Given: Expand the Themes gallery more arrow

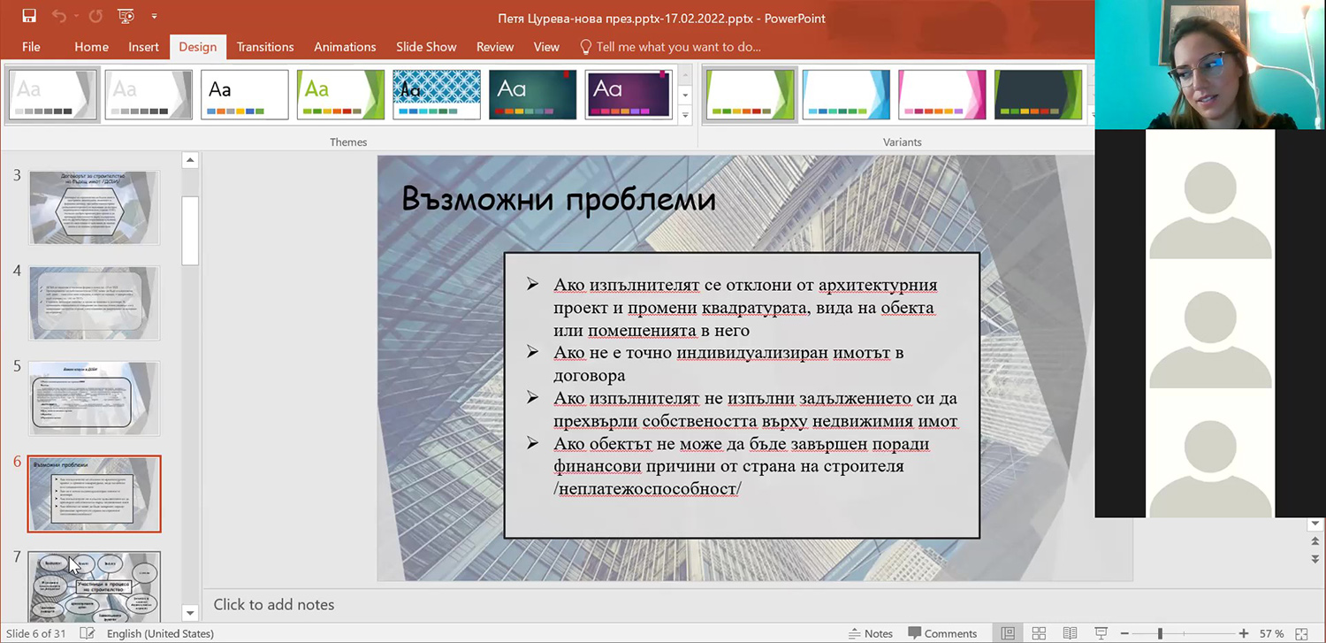Looking at the screenshot, I should [x=684, y=115].
